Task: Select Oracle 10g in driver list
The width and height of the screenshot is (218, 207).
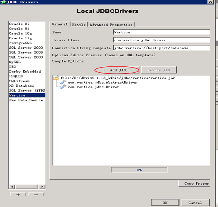Action: pyautogui.click(x=27, y=33)
